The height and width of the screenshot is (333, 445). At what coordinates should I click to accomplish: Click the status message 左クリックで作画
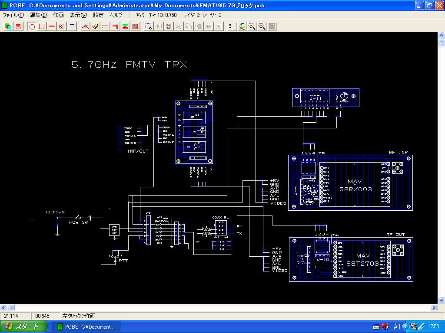pyautogui.click(x=79, y=316)
